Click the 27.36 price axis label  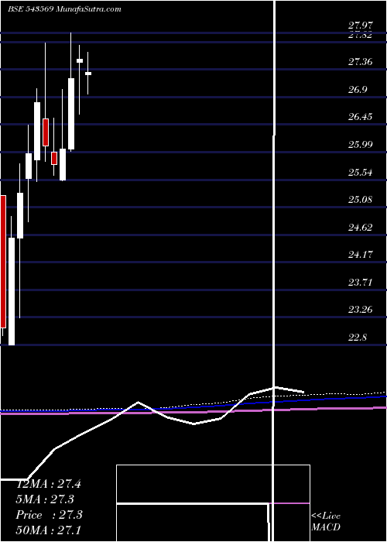360,62
